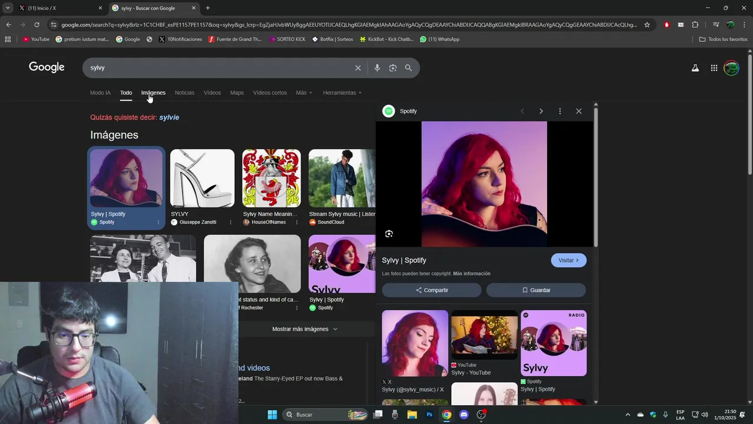Open the YouTube bookmark
Viewport: 753px width, 424px height.
[x=36, y=39]
